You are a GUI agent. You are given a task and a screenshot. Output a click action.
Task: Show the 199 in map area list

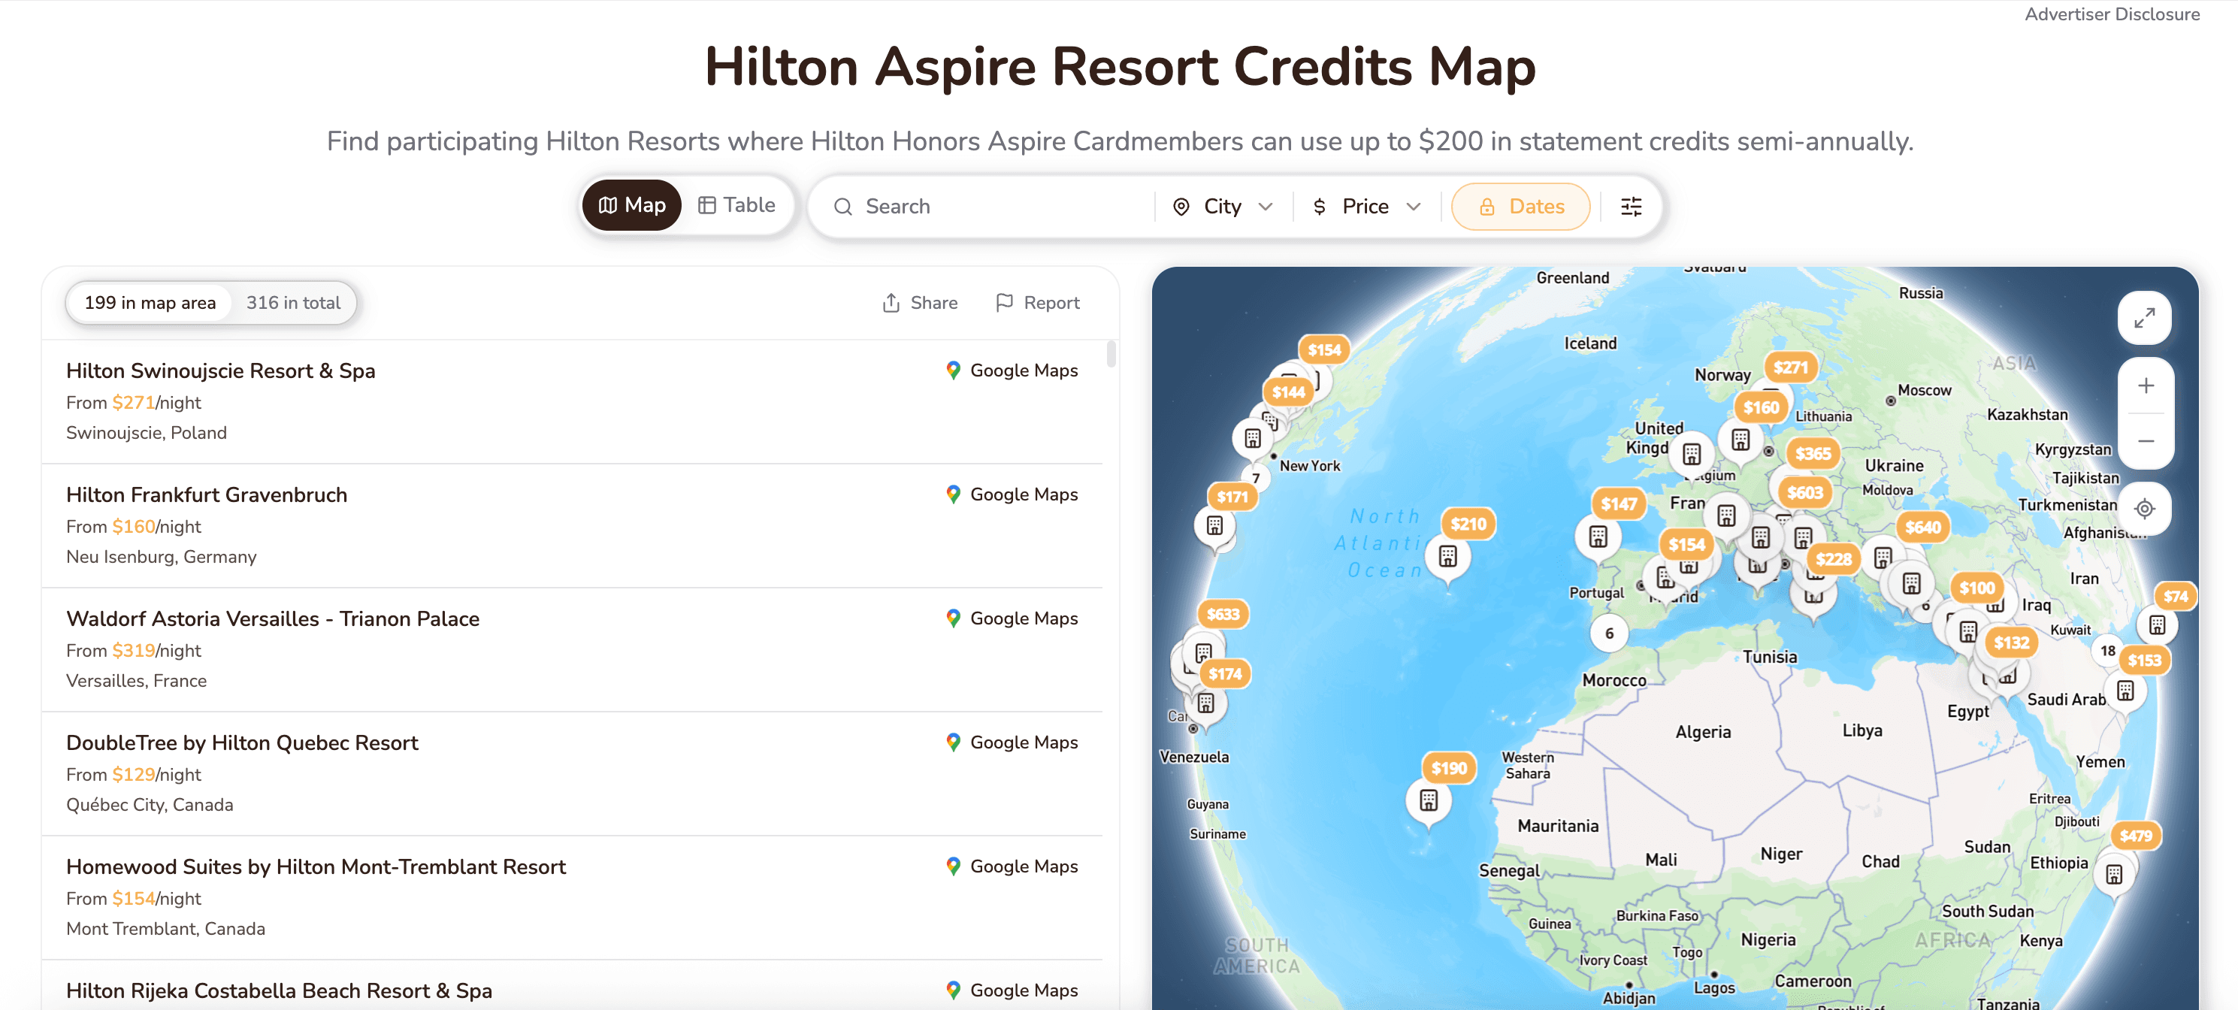pos(150,302)
